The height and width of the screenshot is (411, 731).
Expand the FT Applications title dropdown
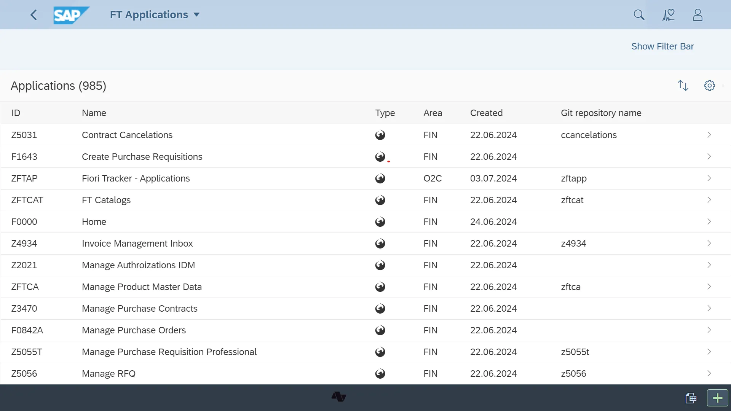[x=196, y=15]
